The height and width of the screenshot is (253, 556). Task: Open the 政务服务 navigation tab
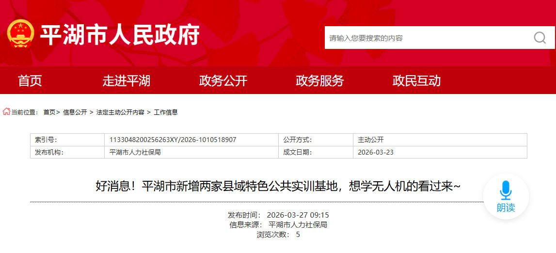[x=320, y=81]
